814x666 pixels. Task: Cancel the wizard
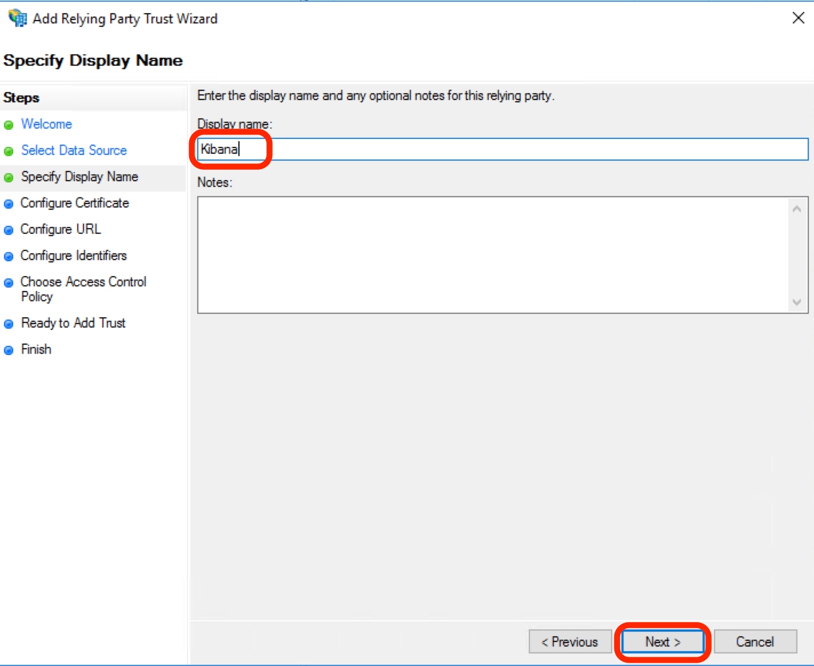(755, 642)
